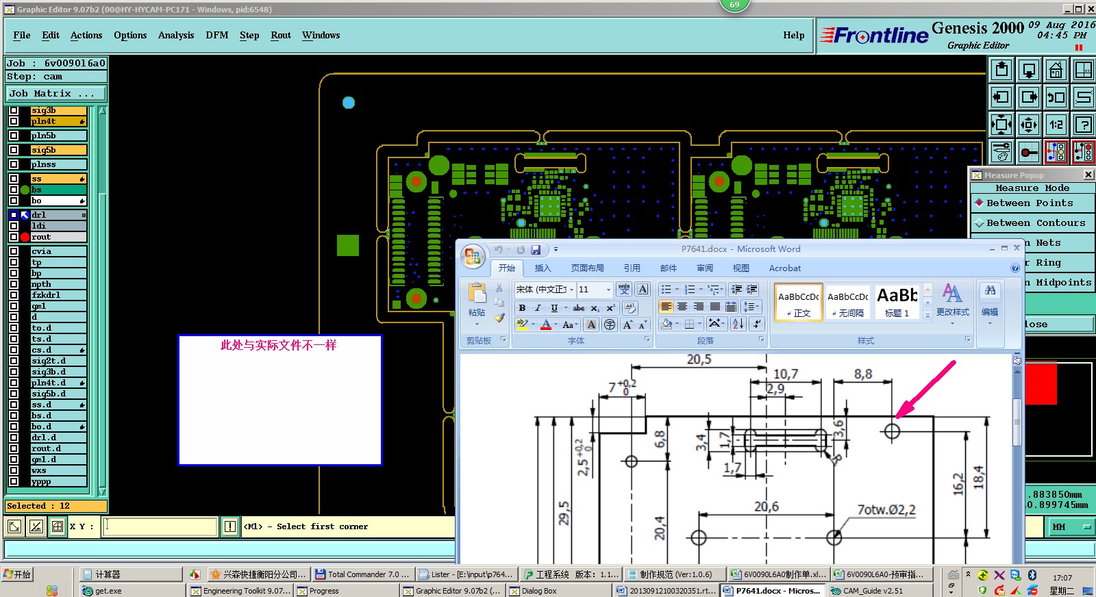Expand the highlight color dropdown arrow
1096x597 pixels.
pyautogui.click(x=534, y=325)
